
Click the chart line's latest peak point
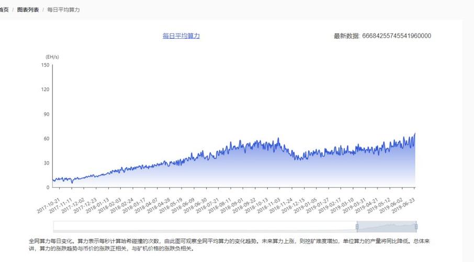[x=415, y=133]
